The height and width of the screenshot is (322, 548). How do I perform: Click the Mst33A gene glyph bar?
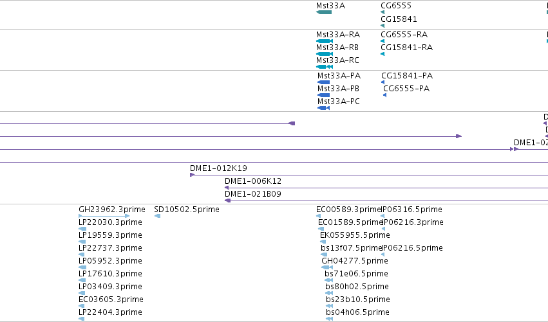[324, 12]
